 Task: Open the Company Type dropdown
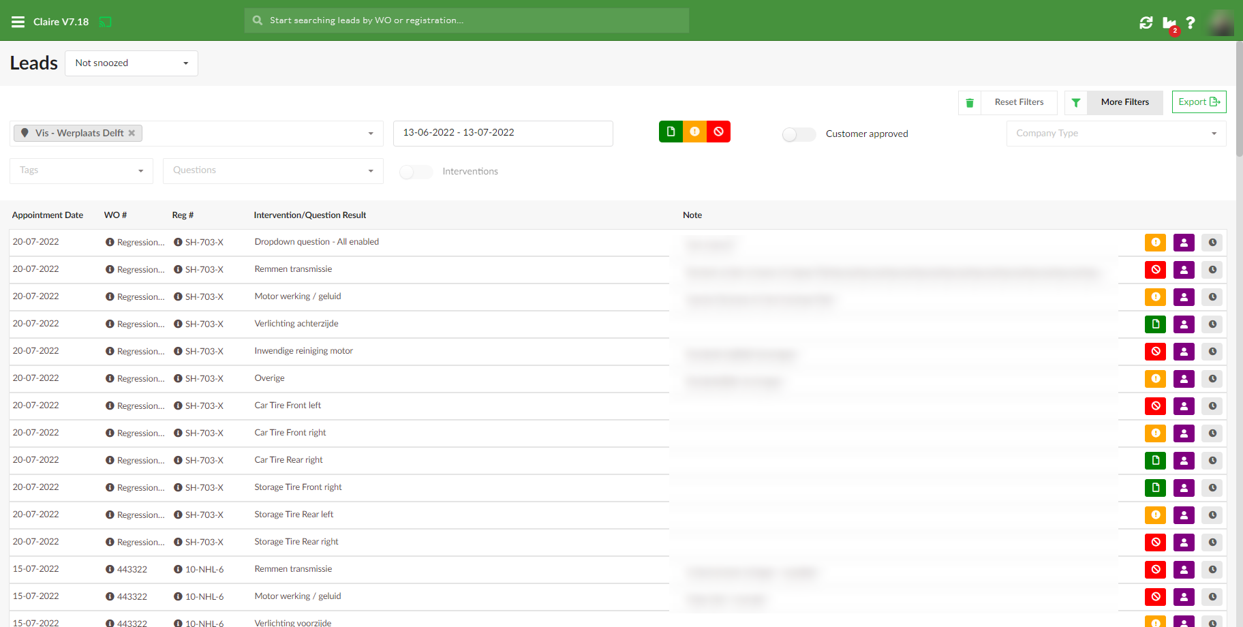(1116, 134)
